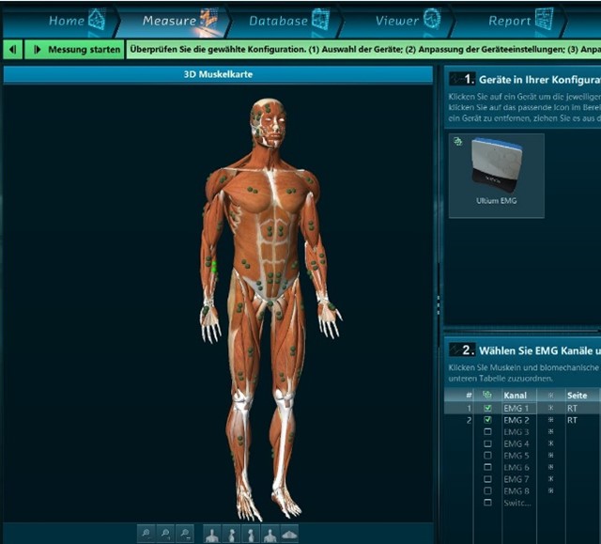Enable the EMG 5 channel checkbox
This screenshot has height=544, width=601.
pyautogui.click(x=487, y=456)
